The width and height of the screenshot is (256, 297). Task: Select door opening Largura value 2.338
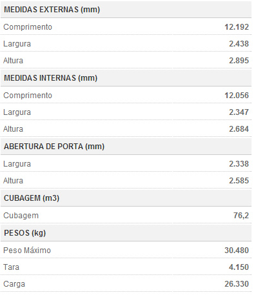(239, 164)
